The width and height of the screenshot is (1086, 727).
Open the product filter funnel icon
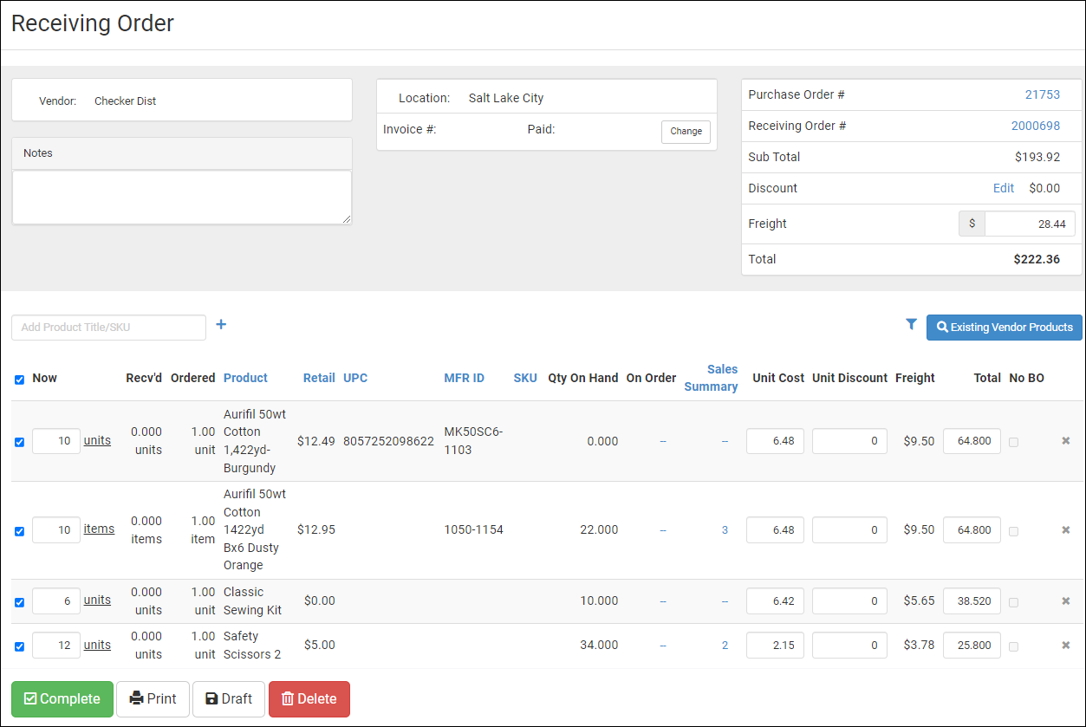(911, 325)
